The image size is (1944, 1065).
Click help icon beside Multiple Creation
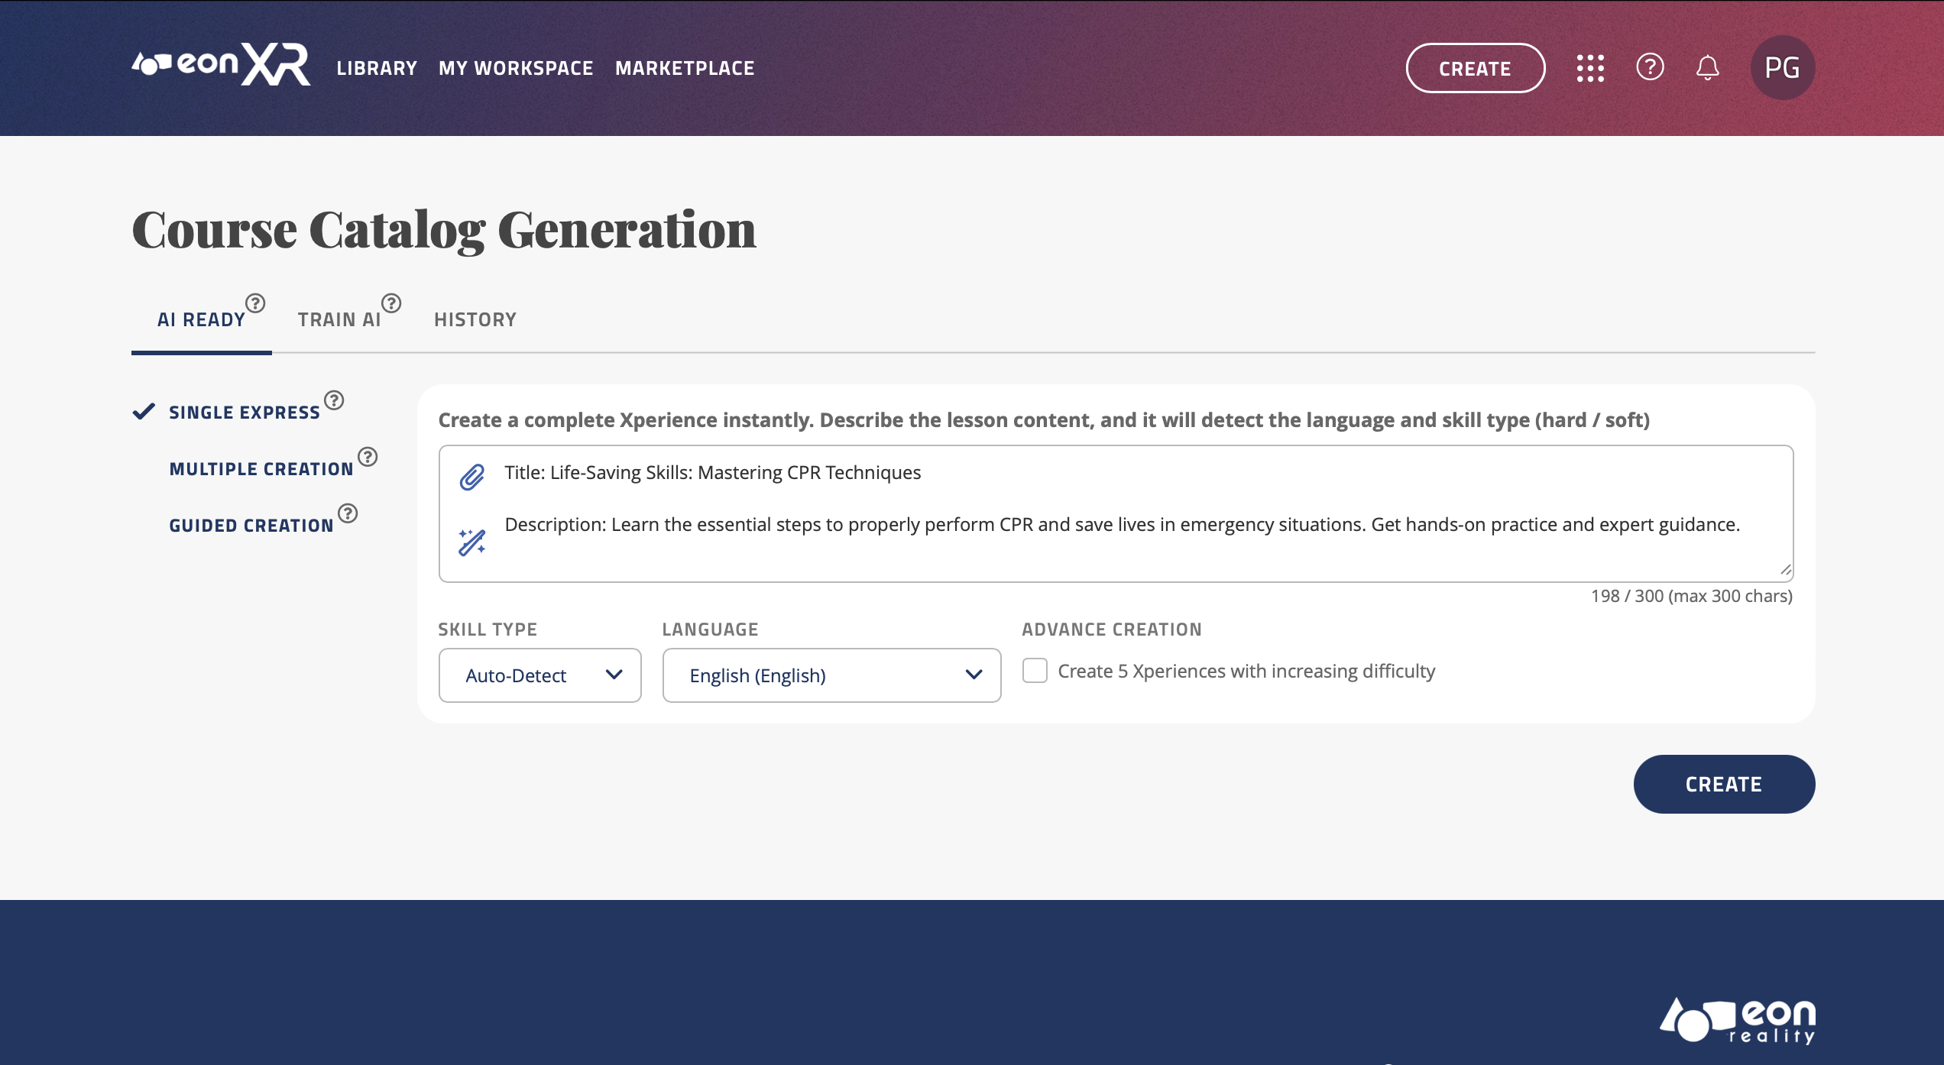[x=368, y=457]
